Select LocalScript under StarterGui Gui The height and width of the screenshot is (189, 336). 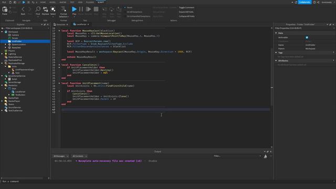tap(20, 92)
